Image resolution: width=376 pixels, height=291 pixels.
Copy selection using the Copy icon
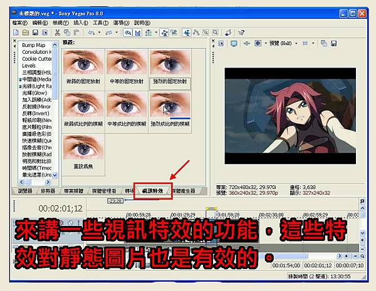pyautogui.click(x=67, y=33)
